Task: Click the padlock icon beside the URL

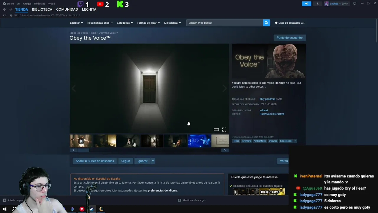Action: click(x=11, y=15)
